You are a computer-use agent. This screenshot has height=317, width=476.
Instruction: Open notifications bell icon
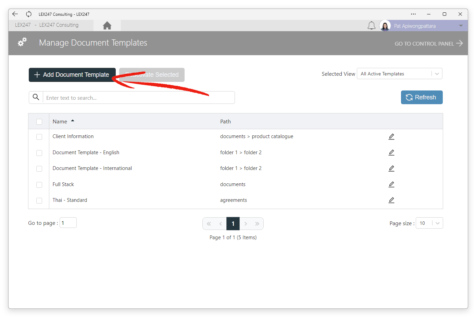pyautogui.click(x=372, y=26)
